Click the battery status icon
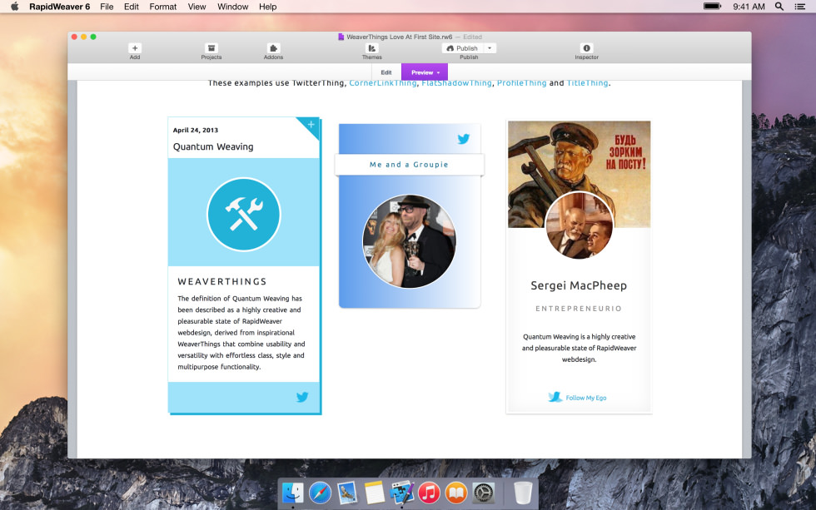Screen dimensions: 816x510 click(712, 6)
